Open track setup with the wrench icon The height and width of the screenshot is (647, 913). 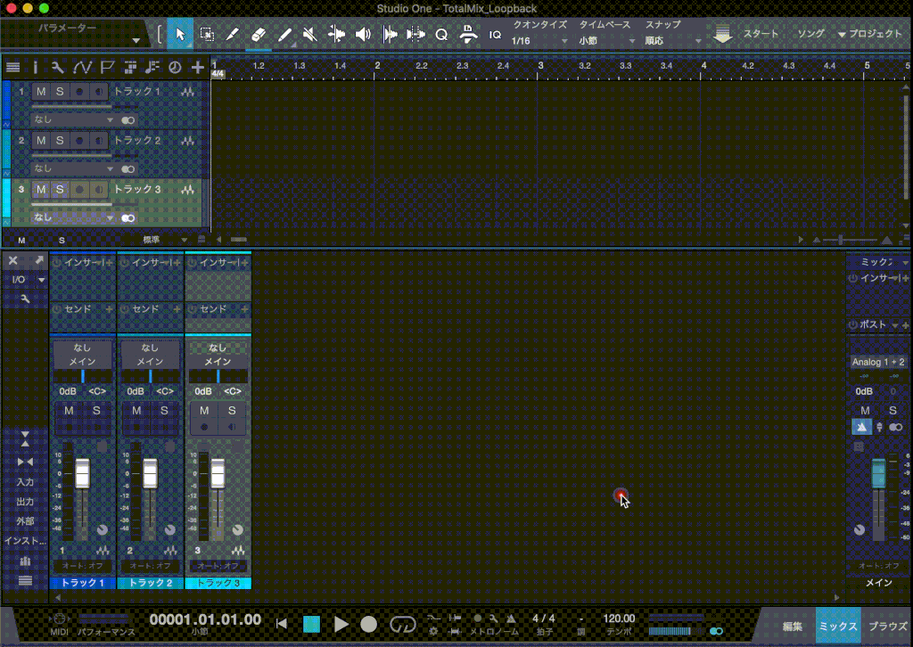[x=60, y=67]
